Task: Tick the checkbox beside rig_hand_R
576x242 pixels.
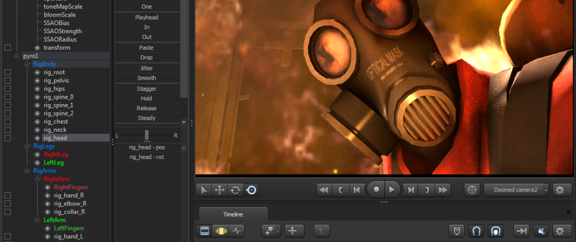Action: coord(7,195)
